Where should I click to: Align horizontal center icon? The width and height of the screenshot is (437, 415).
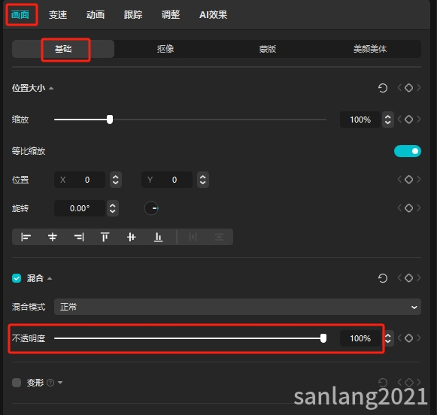(53, 237)
